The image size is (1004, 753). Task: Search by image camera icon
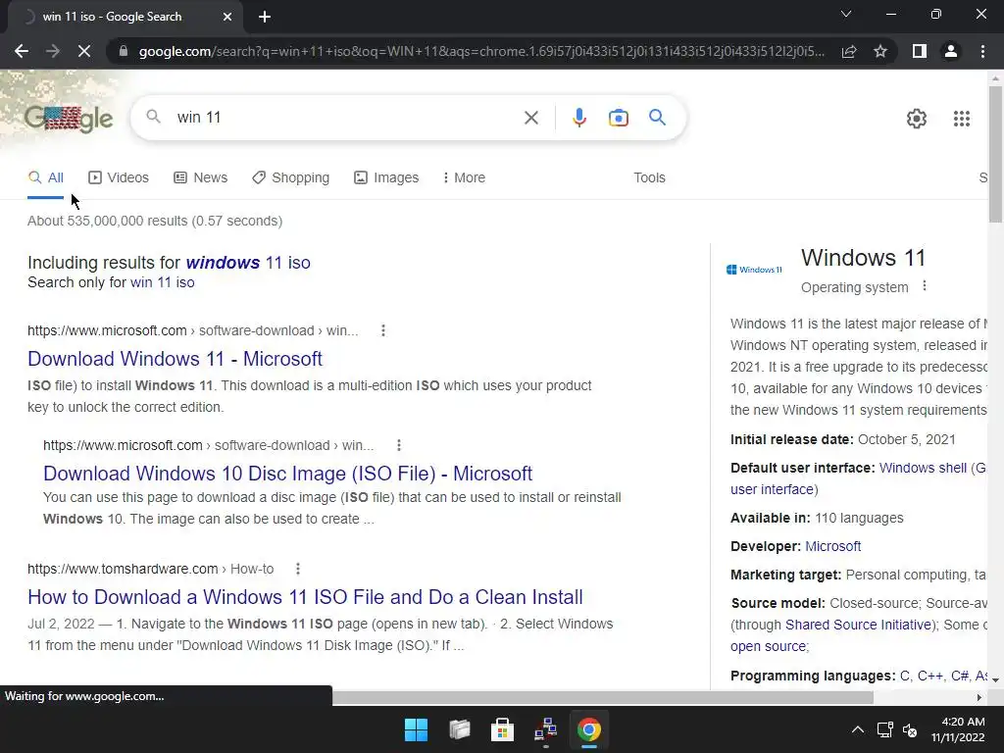pos(618,118)
